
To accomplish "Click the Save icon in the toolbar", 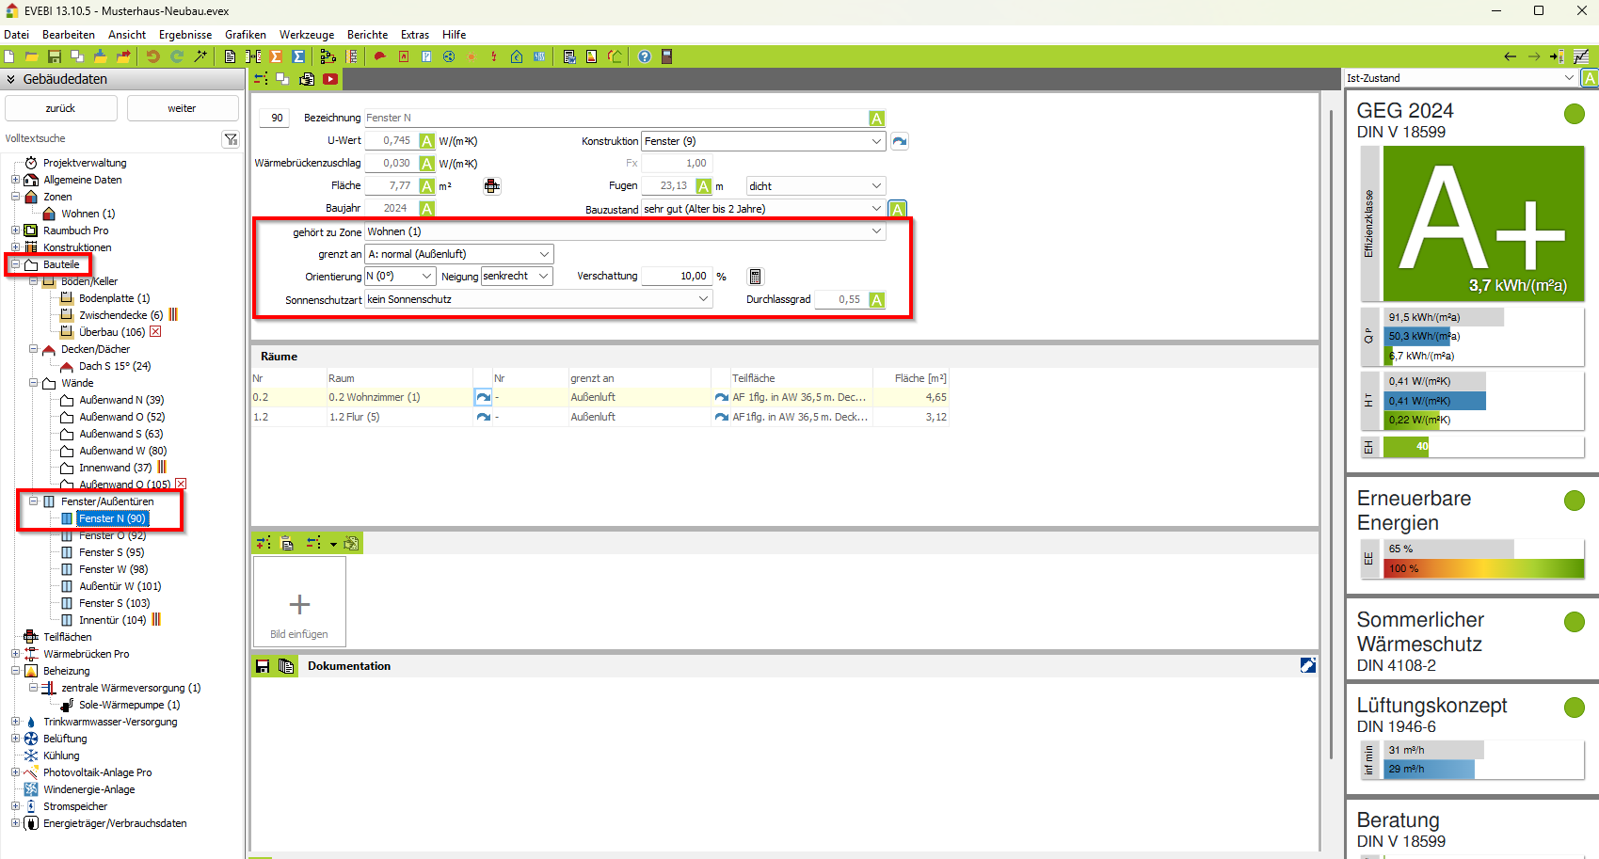I will pyautogui.click(x=55, y=56).
